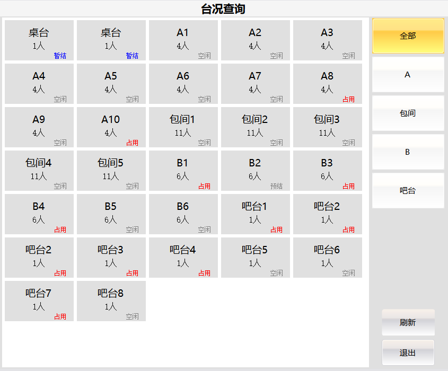Screen dimensions: 448x371
Task: Select occupied table B1
Action: point(183,171)
